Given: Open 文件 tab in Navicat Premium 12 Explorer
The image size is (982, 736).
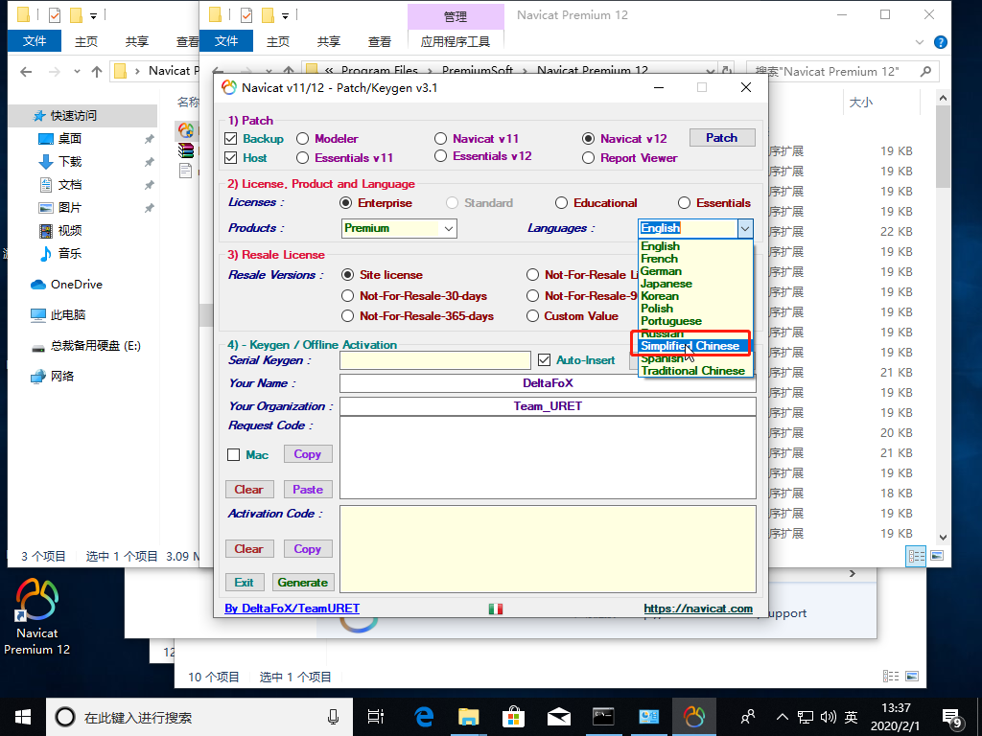Looking at the screenshot, I should point(226,41).
